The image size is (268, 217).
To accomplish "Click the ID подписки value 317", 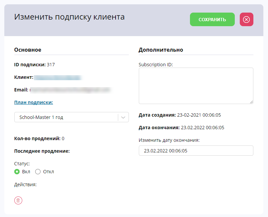I will tap(51, 65).
